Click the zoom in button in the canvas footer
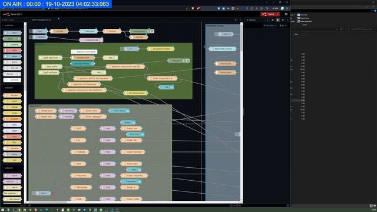 coord(240,206)
